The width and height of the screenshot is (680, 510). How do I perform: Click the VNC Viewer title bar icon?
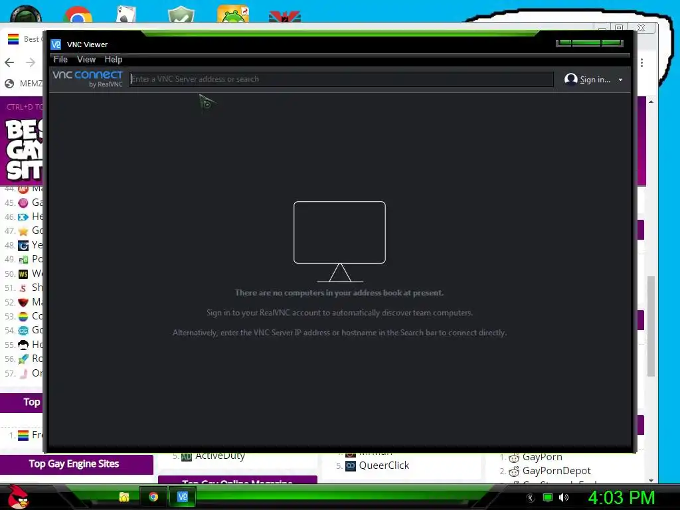(x=56, y=44)
